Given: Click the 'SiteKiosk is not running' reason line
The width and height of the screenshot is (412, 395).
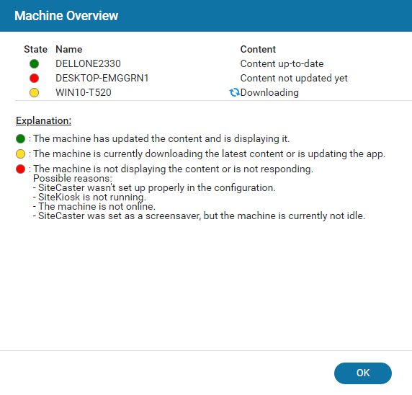Looking at the screenshot, I should [x=89, y=197].
